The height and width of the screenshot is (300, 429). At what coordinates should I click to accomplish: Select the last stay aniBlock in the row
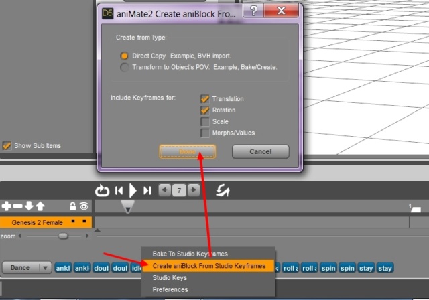[385, 268]
